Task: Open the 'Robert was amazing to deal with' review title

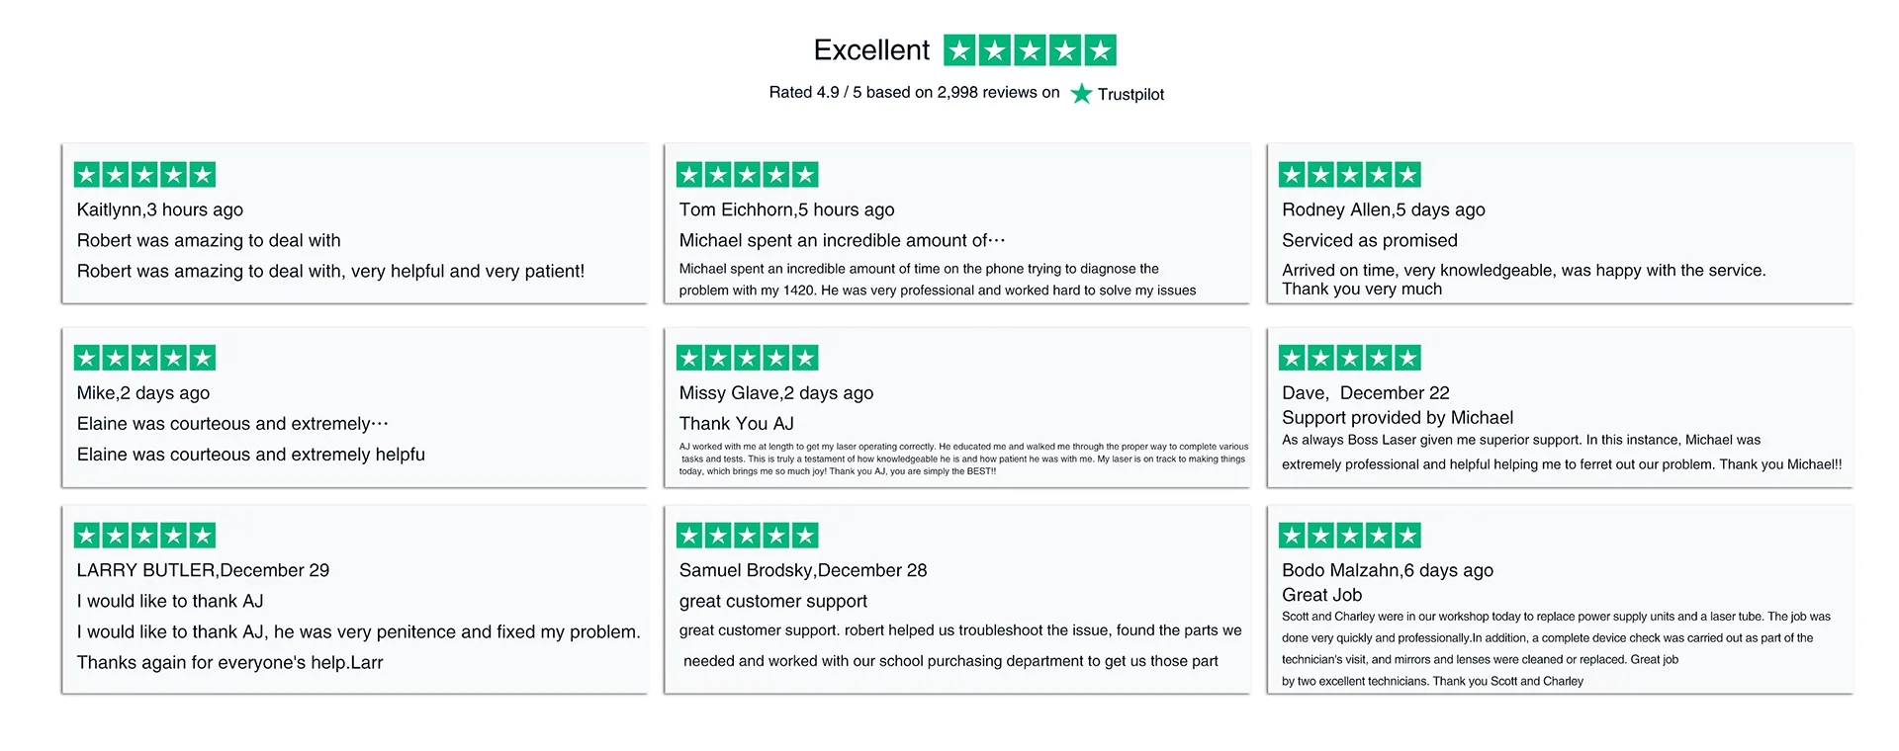Action: [x=209, y=240]
